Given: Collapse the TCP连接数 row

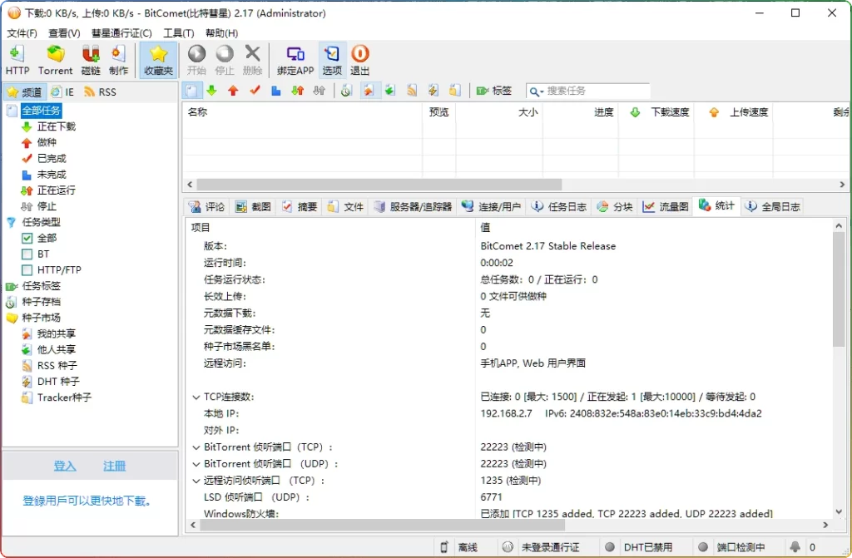Looking at the screenshot, I should [x=196, y=398].
